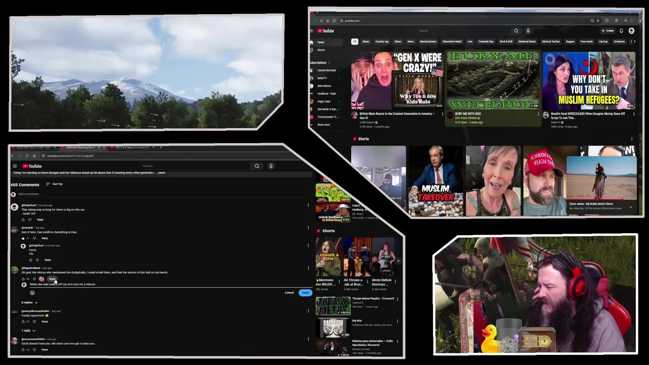Viewport: 649px width, 365px height.
Task: Open three-dot menu for Thrash Metal Playlist
Action: [x=398, y=299]
